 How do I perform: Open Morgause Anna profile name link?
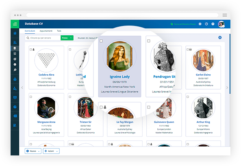tap(46, 122)
